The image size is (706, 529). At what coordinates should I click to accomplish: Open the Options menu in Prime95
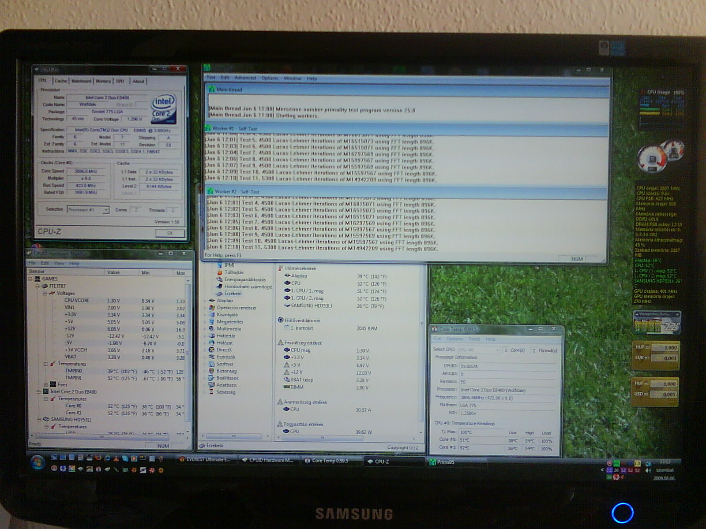270,78
